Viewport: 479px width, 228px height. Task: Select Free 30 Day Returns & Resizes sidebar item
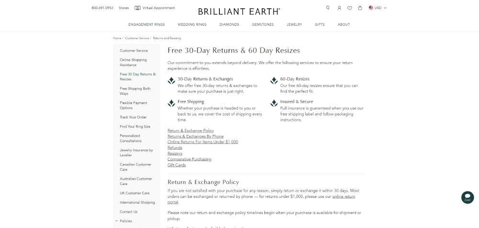tap(137, 76)
